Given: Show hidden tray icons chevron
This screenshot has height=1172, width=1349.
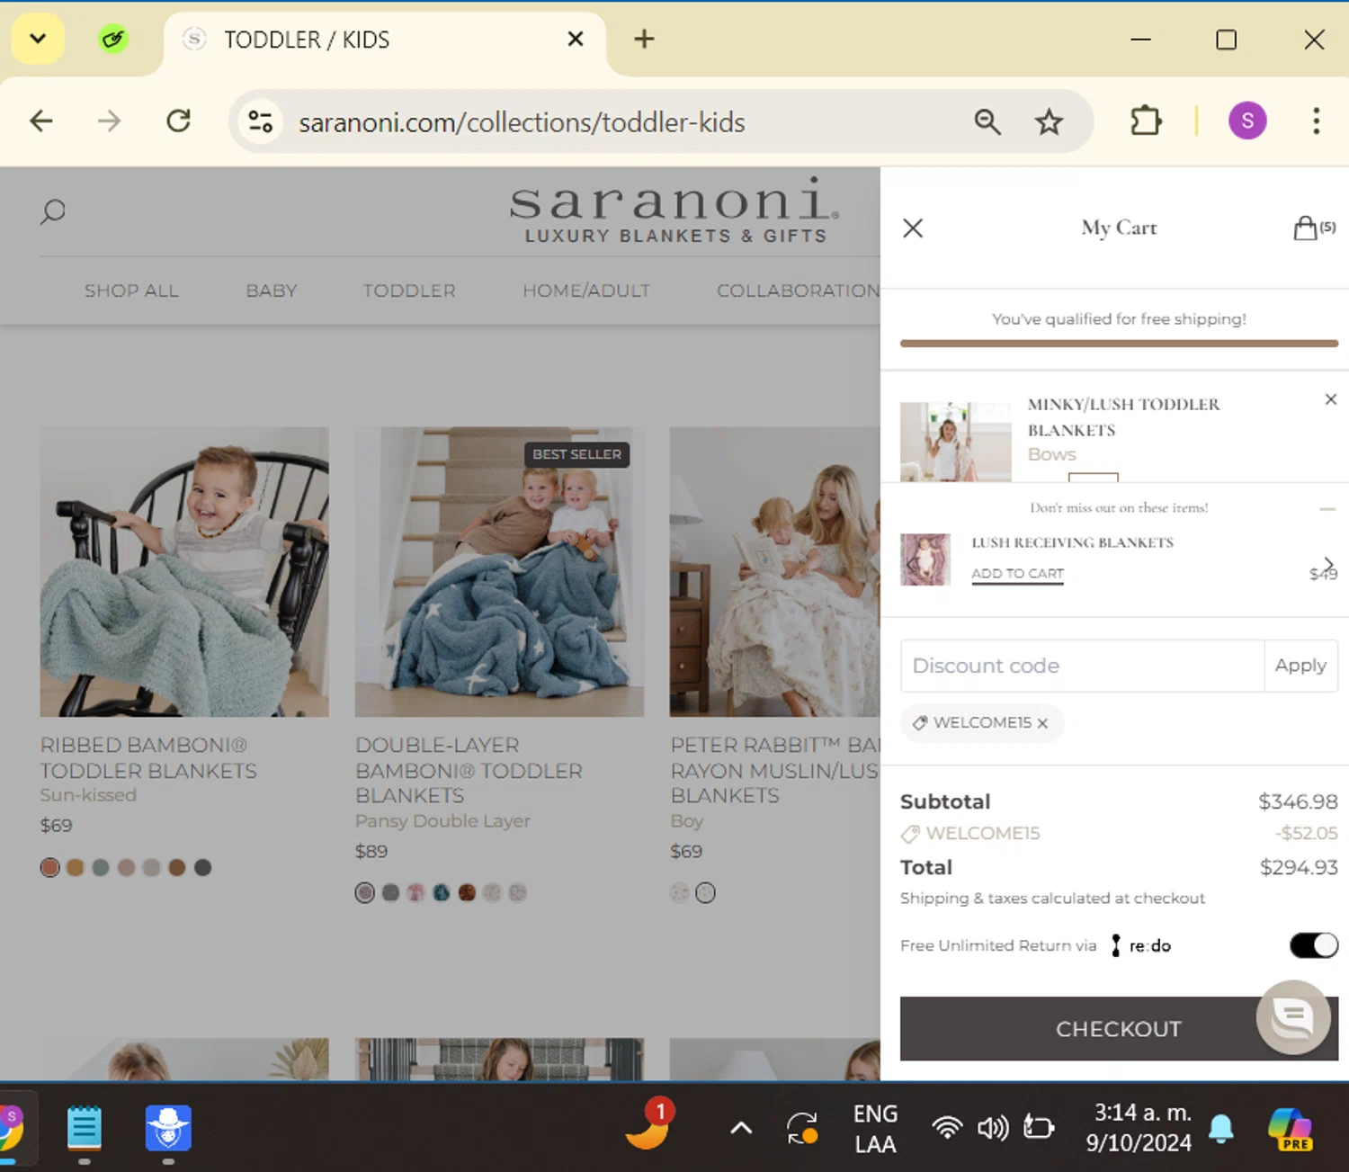Looking at the screenshot, I should (741, 1128).
